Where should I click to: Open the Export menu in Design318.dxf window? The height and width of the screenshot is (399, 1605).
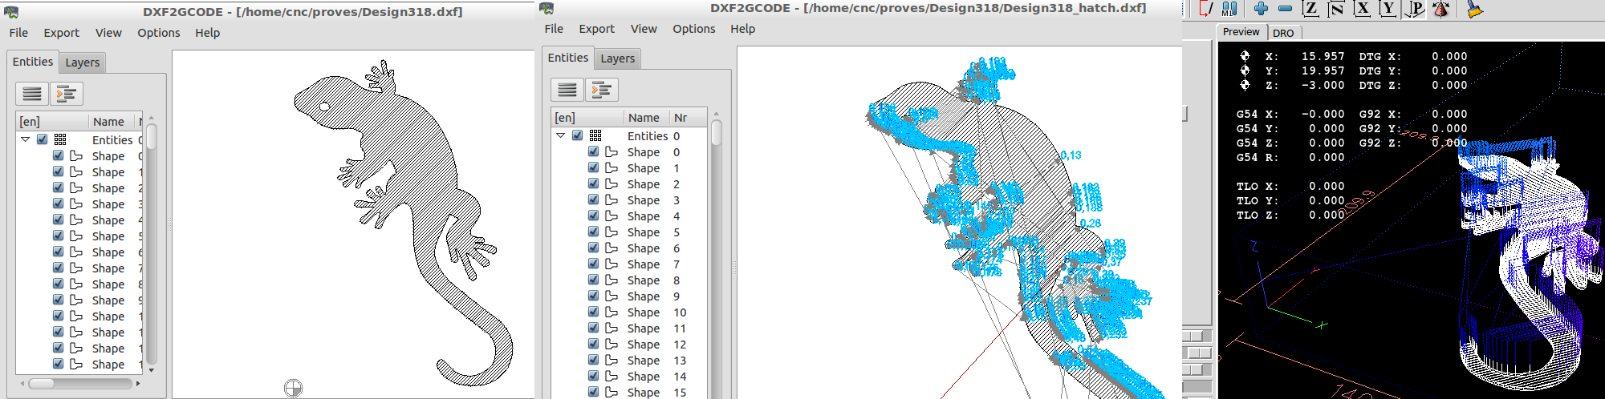(x=61, y=33)
